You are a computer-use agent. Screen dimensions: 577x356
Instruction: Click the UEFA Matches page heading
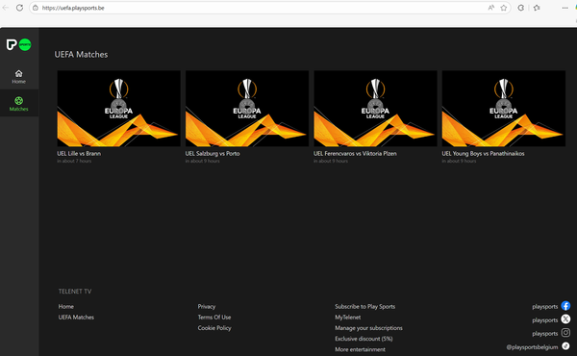click(x=82, y=55)
